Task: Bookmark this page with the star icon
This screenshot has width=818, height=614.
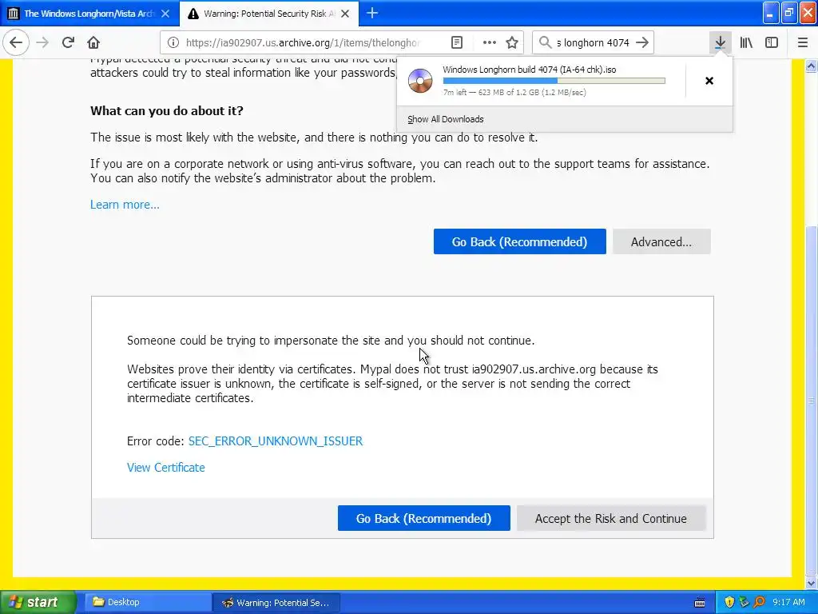Action: coord(512,42)
